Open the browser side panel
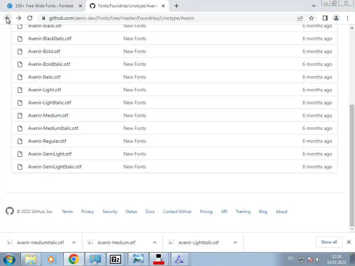The width and height of the screenshot is (355, 266). pyautogui.click(x=325, y=18)
